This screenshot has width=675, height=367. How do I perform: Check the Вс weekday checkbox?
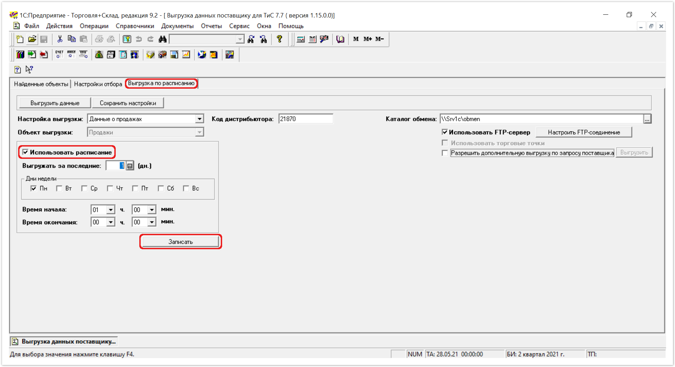click(x=186, y=188)
